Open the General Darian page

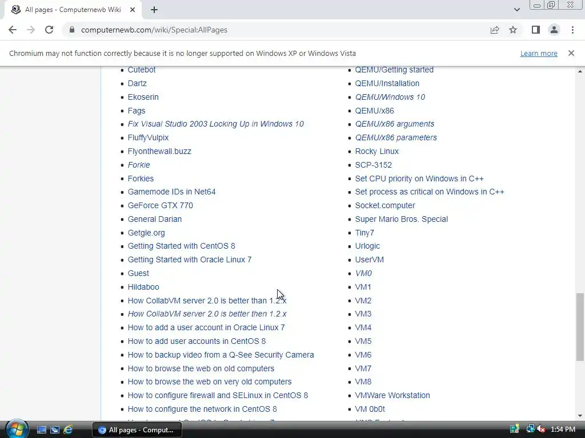coord(155,220)
